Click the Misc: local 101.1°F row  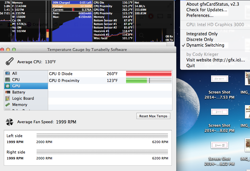tap(113, 38)
